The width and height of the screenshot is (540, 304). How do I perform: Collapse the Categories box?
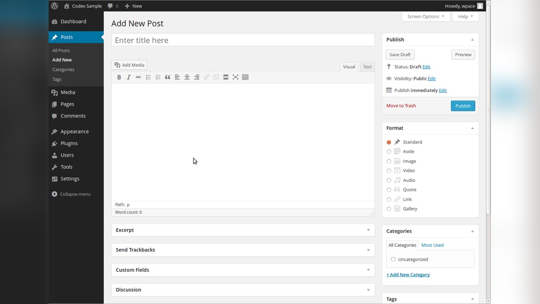pos(473,231)
